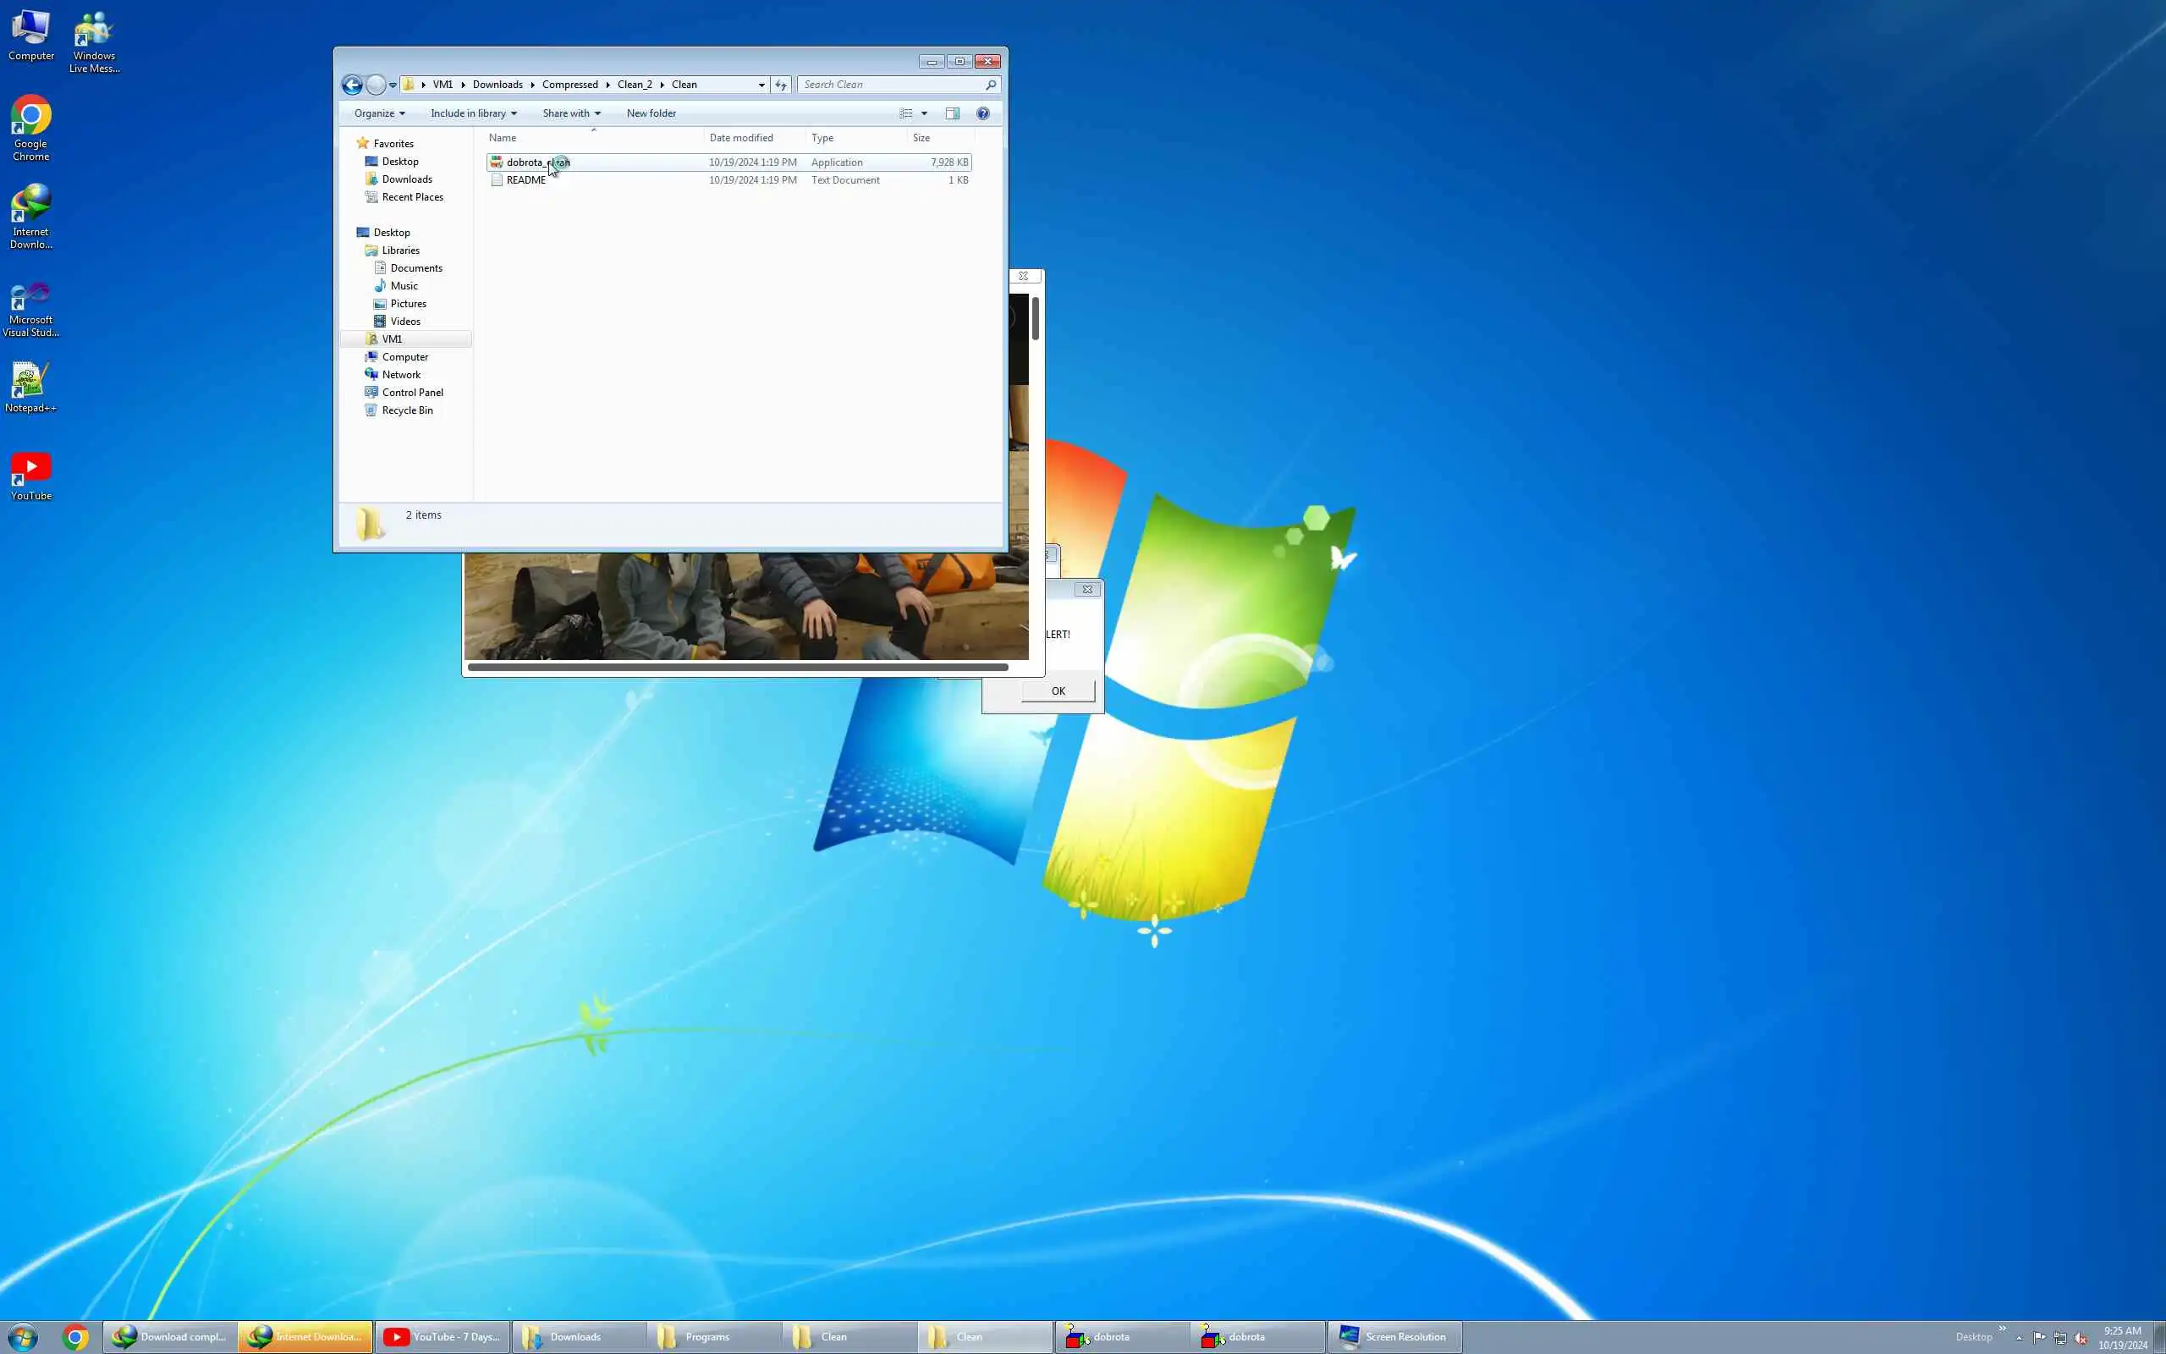The width and height of the screenshot is (2166, 1354).
Task: Click the refresh button beside address bar
Action: [x=780, y=85]
